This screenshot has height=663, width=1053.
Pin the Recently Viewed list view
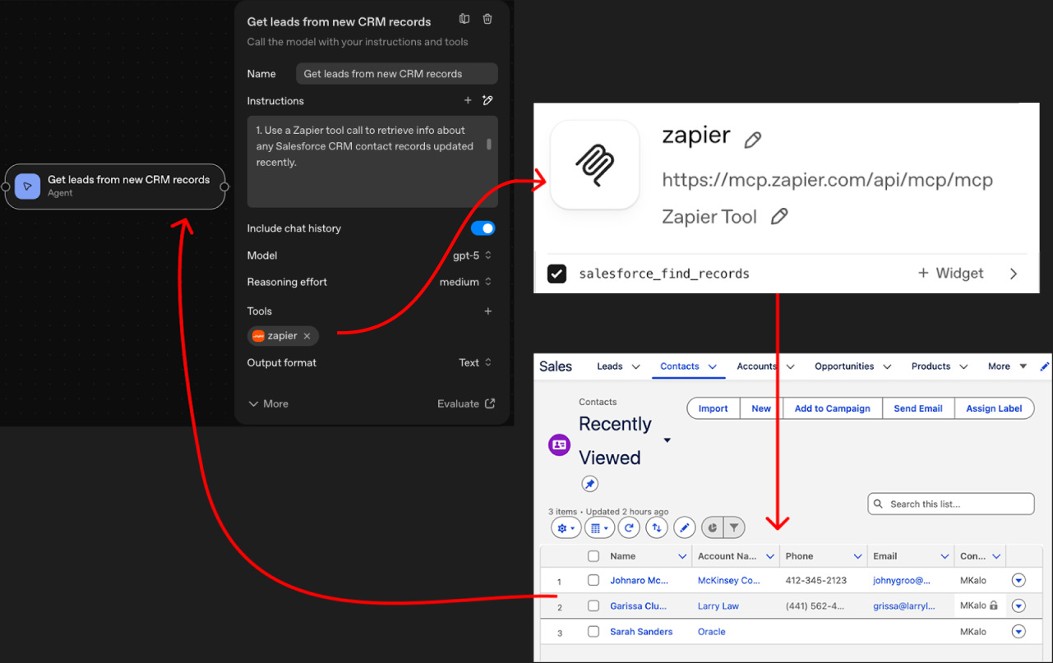coord(589,484)
